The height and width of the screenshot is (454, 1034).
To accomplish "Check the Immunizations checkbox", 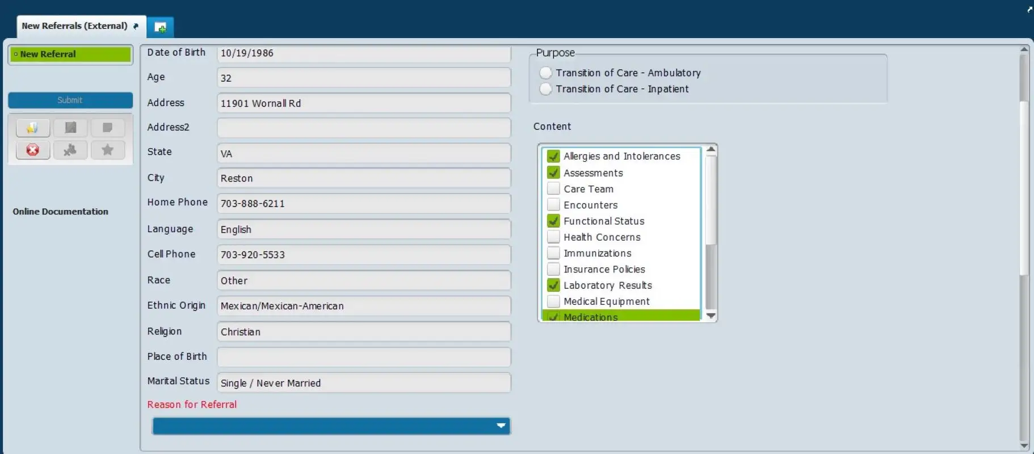I will pos(553,253).
